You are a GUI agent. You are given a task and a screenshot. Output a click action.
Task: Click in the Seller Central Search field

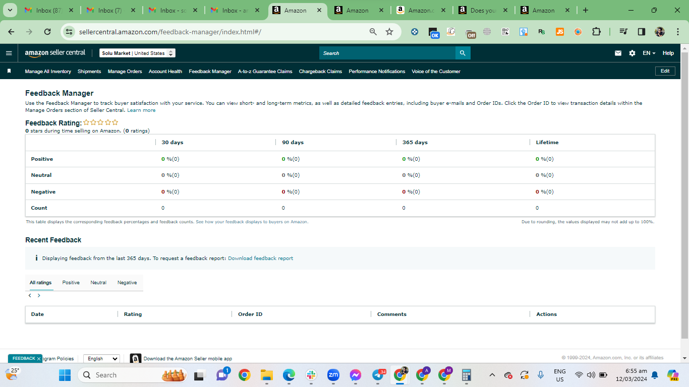click(387, 53)
